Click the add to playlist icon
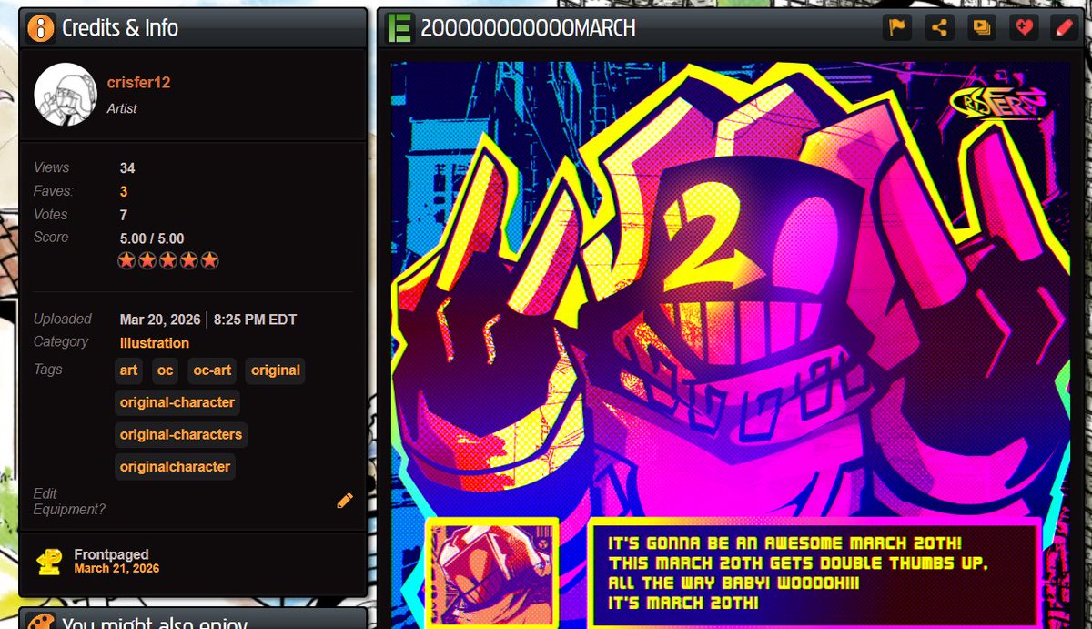The height and width of the screenshot is (629, 1092). (x=982, y=27)
